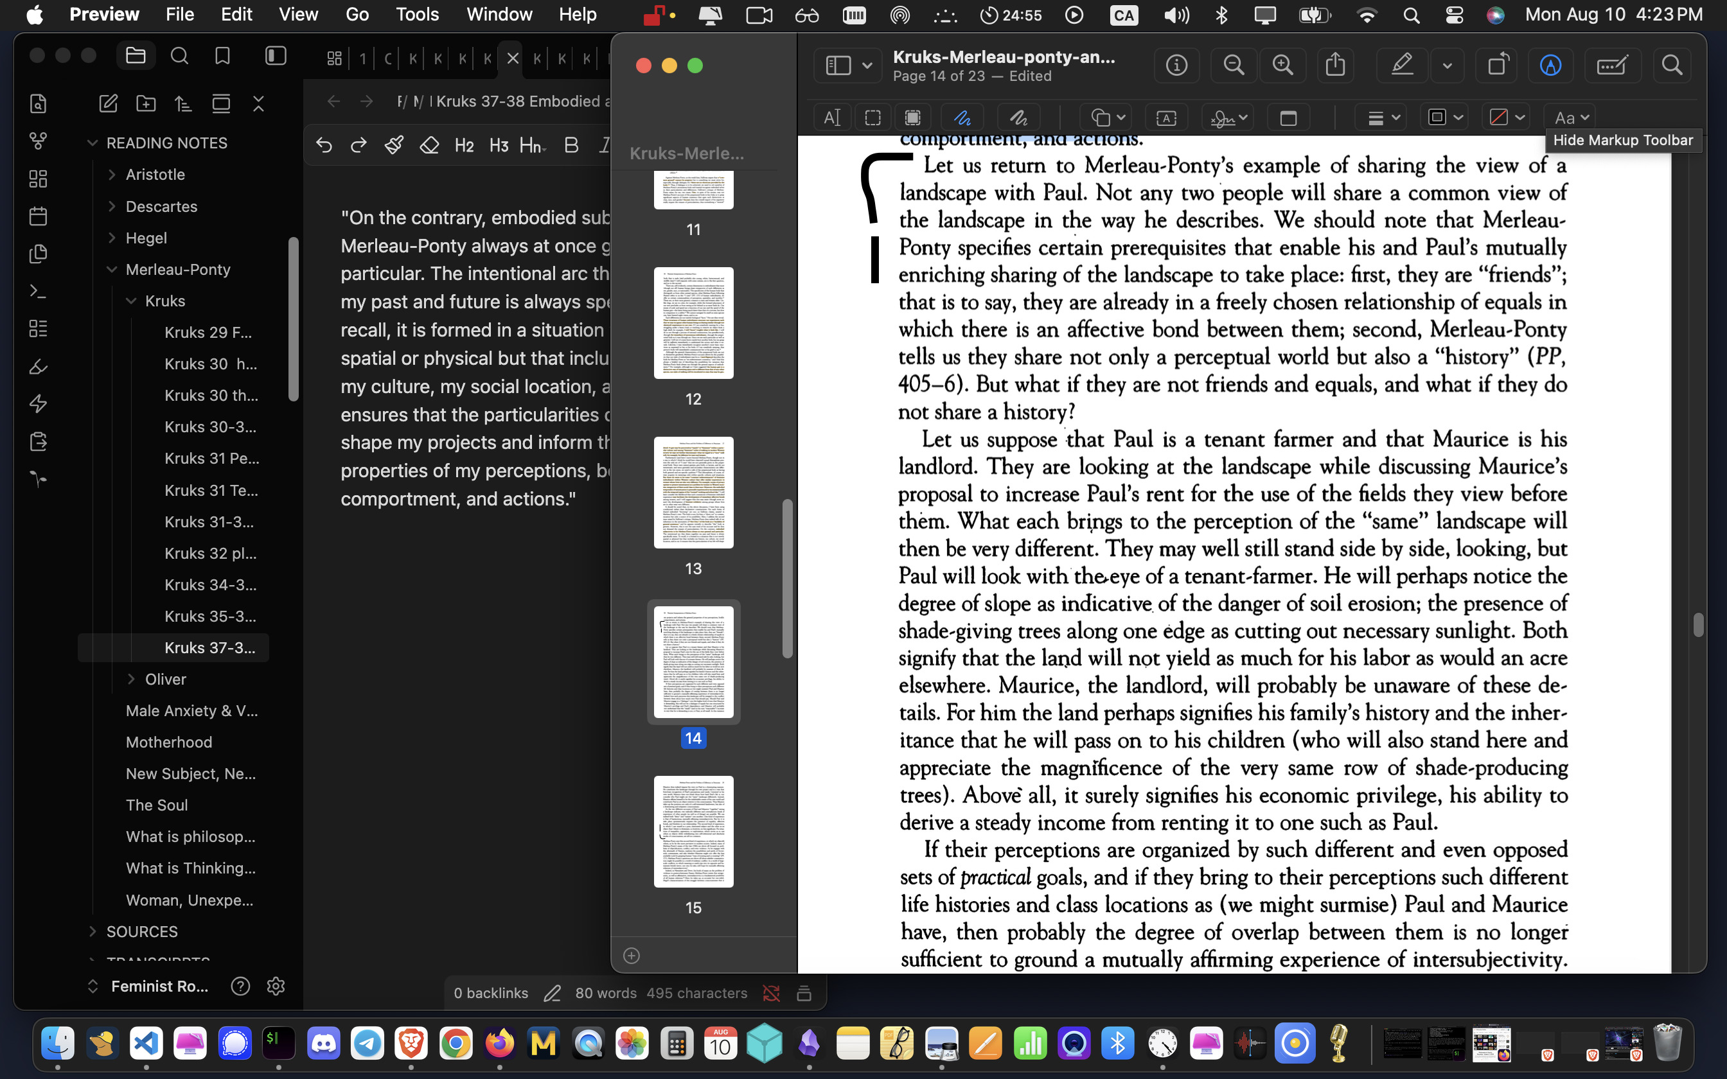Collapse the Merleau-Ponty folder
The width and height of the screenshot is (1727, 1079).
point(111,270)
